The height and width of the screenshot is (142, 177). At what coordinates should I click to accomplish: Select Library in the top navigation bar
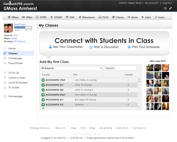[118, 17]
